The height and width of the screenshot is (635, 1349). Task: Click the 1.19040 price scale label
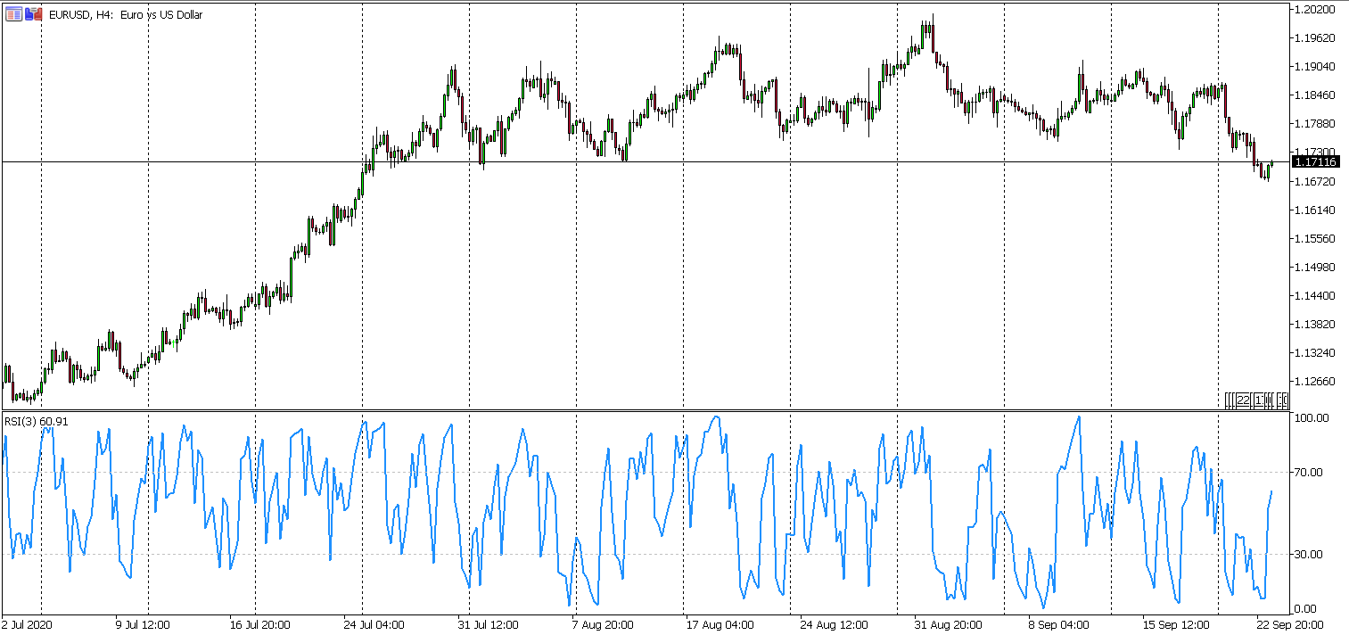(1314, 67)
